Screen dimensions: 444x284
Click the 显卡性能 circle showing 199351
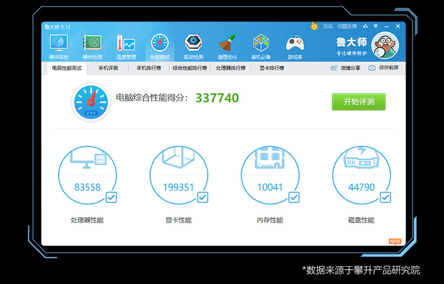tap(179, 175)
